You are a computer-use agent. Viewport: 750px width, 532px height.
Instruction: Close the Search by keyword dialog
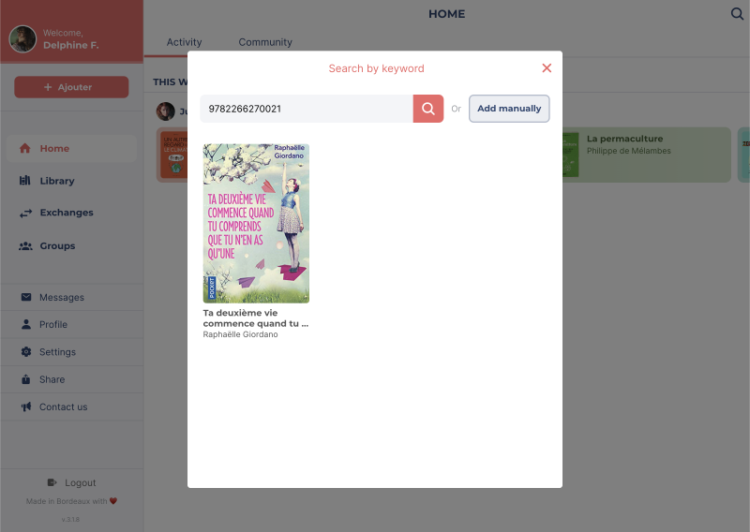pyautogui.click(x=547, y=67)
